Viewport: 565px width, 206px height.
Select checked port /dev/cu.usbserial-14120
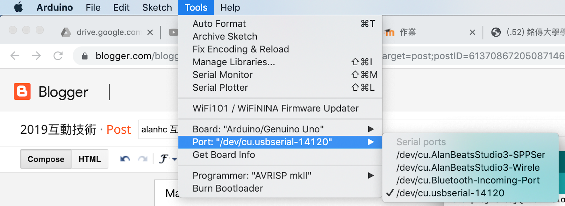tap(450, 193)
